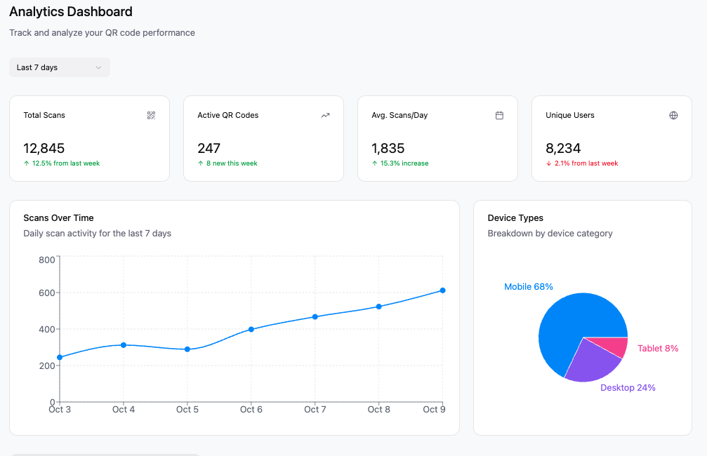Click the Desktop 24% label
Viewport: 707px width, 456px height.
[628, 387]
